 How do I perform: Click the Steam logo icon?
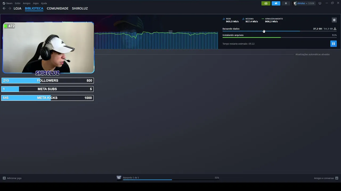[x=4, y=3]
